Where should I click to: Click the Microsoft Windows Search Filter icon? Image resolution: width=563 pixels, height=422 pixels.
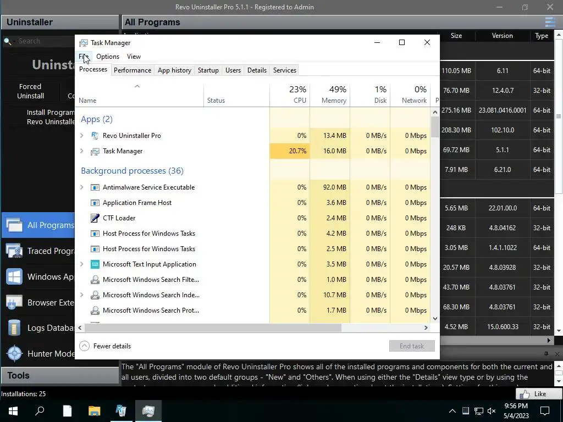[x=95, y=280]
